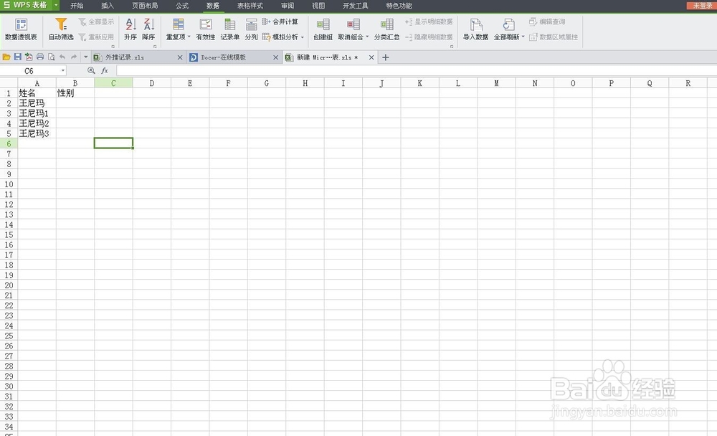Viewport: 717px width, 436px height.
Task: Open the Name Box dropdown arrow
Action: click(x=63, y=71)
